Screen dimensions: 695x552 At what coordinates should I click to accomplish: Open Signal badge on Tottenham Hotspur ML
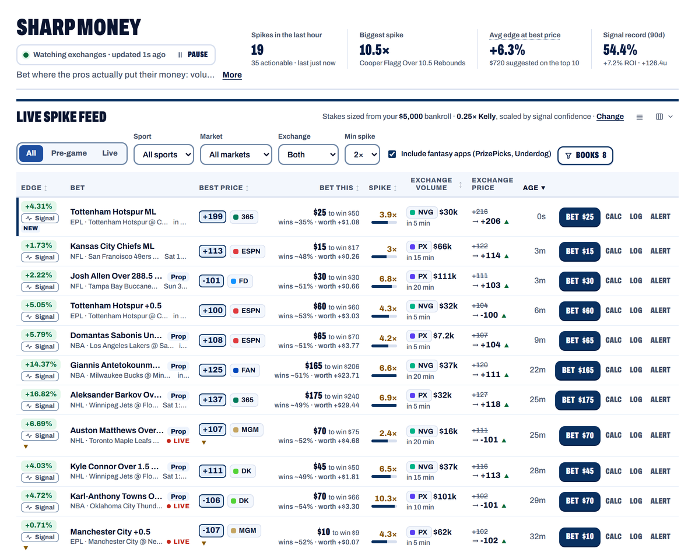click(x=40, y=219)
